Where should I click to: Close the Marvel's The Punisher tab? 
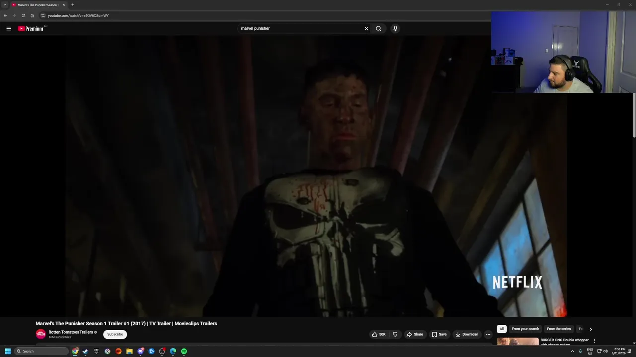64,5
